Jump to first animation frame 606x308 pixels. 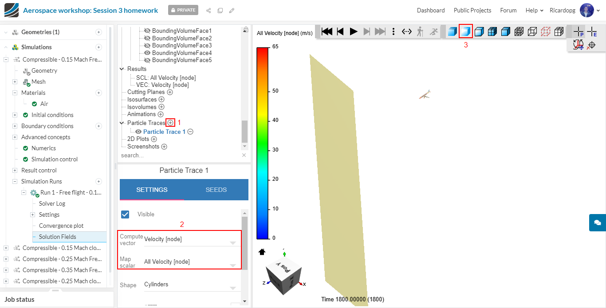(327, 31)
